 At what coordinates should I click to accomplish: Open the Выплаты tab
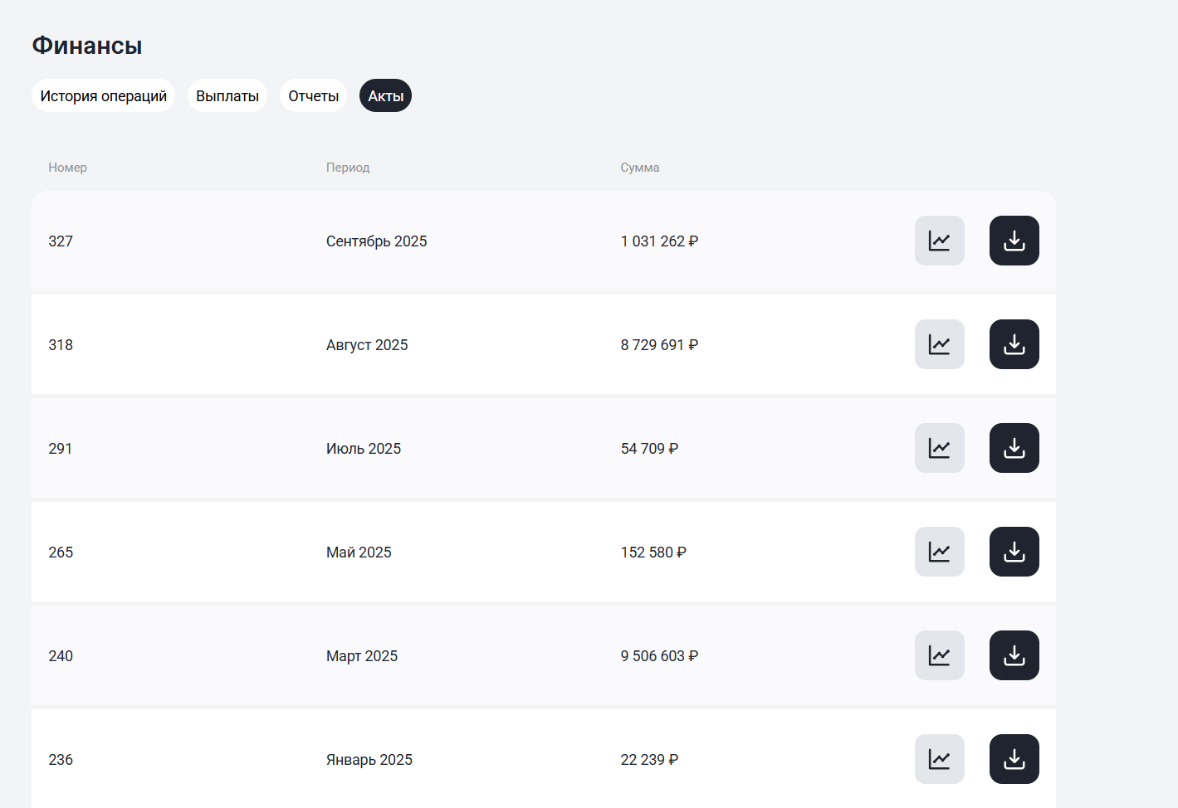click(x=227, y=96)
